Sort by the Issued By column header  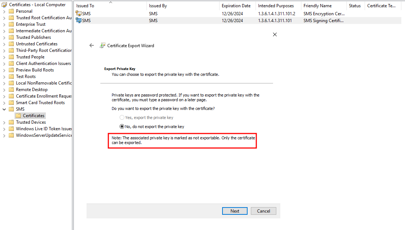click(x=183, y=6)
